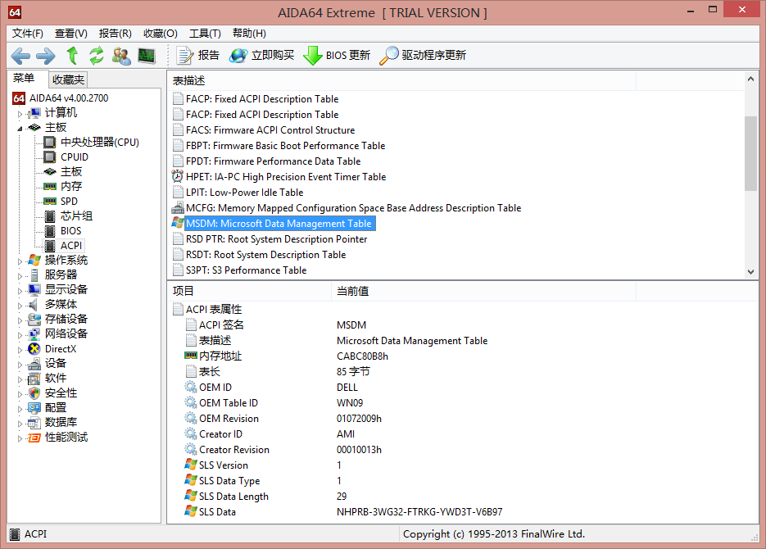Select 中央处理器(CPU) in the tree
Screen dimensions: 766x549
pyautogui.click(x=100, y=142)
